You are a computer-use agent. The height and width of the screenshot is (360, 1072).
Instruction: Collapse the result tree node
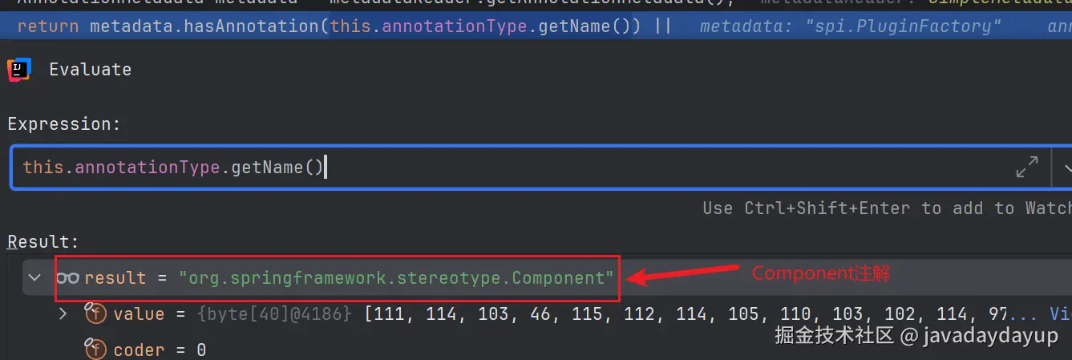(34, 278)
